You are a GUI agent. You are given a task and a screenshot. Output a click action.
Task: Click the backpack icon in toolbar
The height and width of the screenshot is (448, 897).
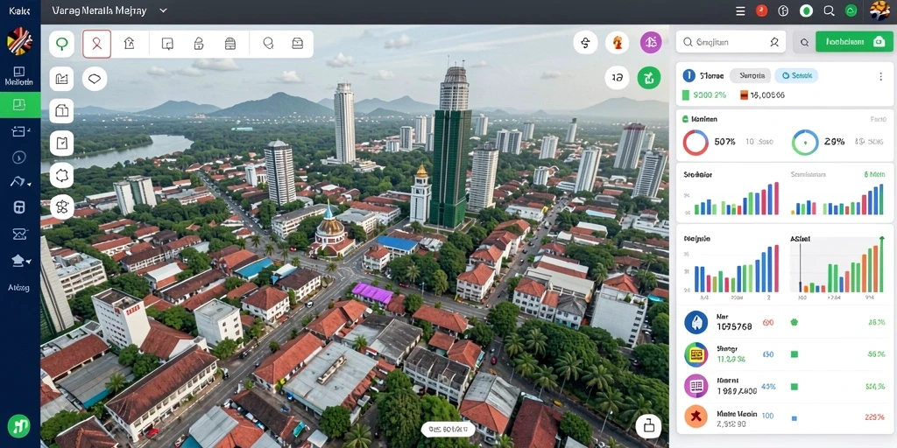coord(230,44)
